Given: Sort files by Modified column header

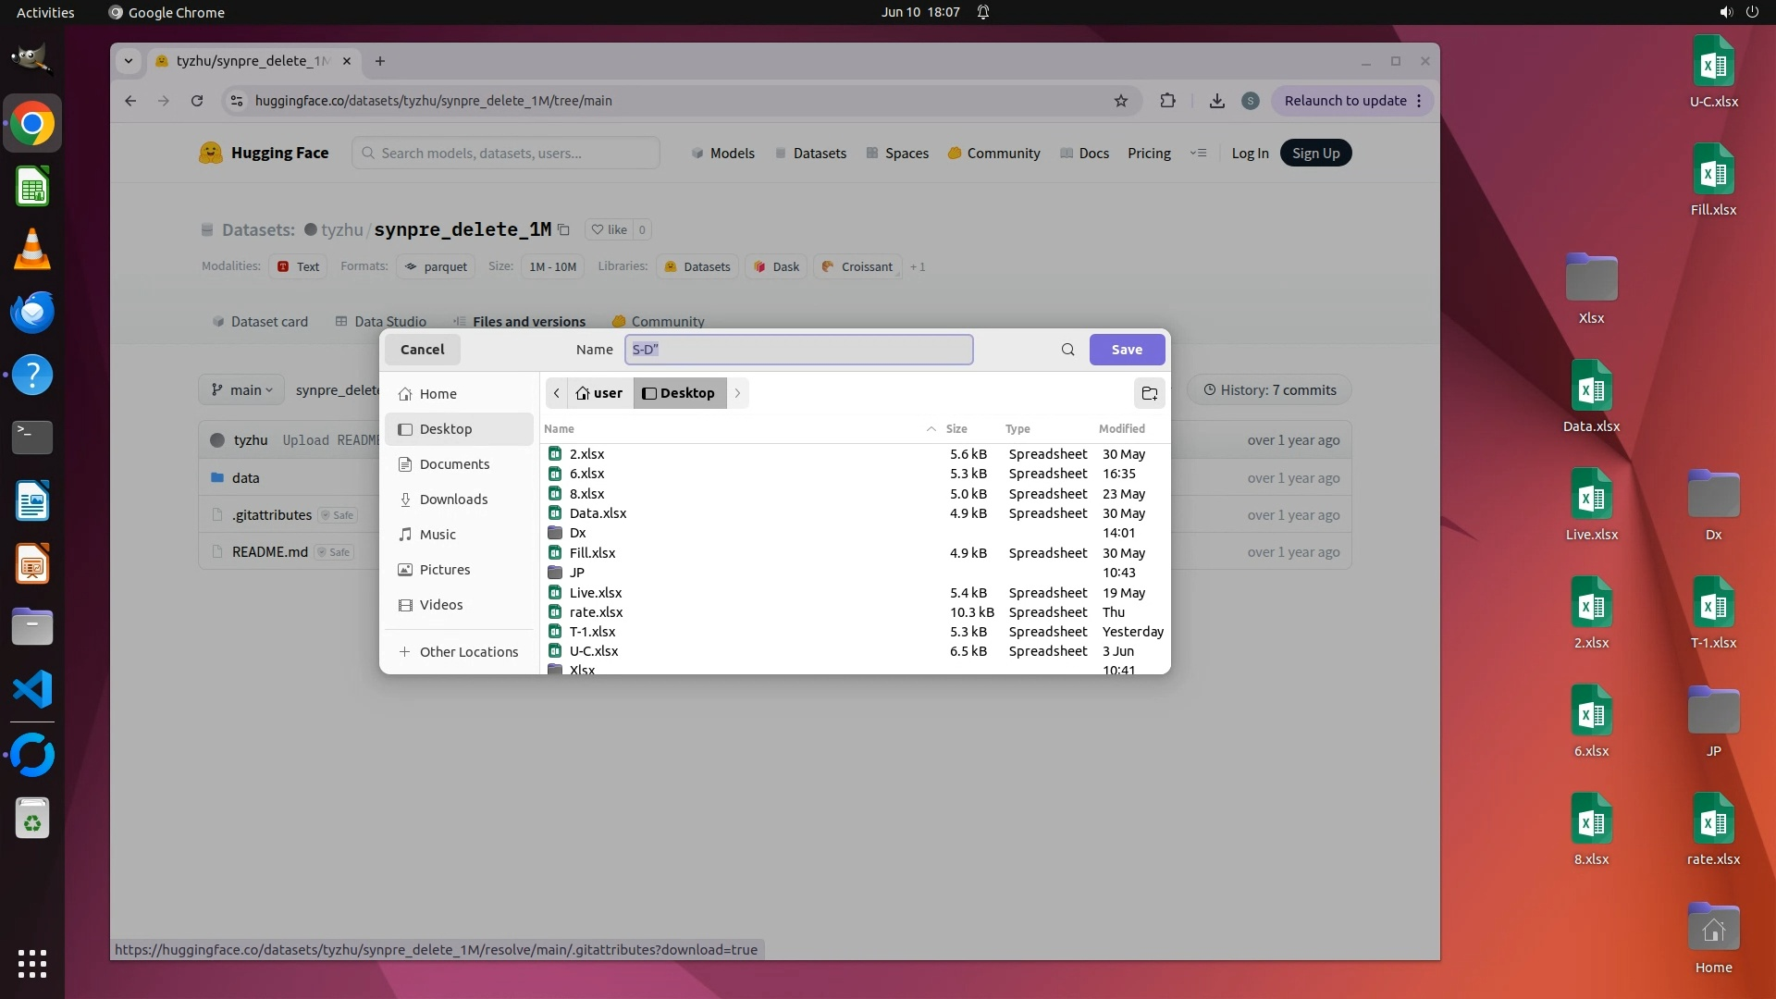Looking at the screenshot, I should (x=1121, y=429).
